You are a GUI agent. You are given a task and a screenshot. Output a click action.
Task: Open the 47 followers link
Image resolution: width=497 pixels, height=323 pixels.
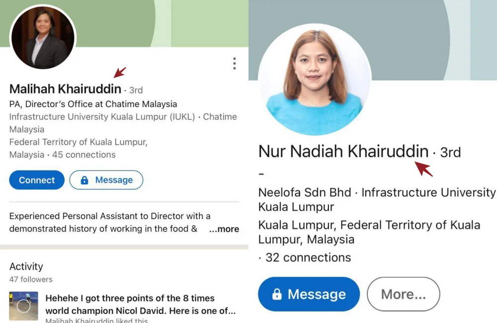click(31, 280)
